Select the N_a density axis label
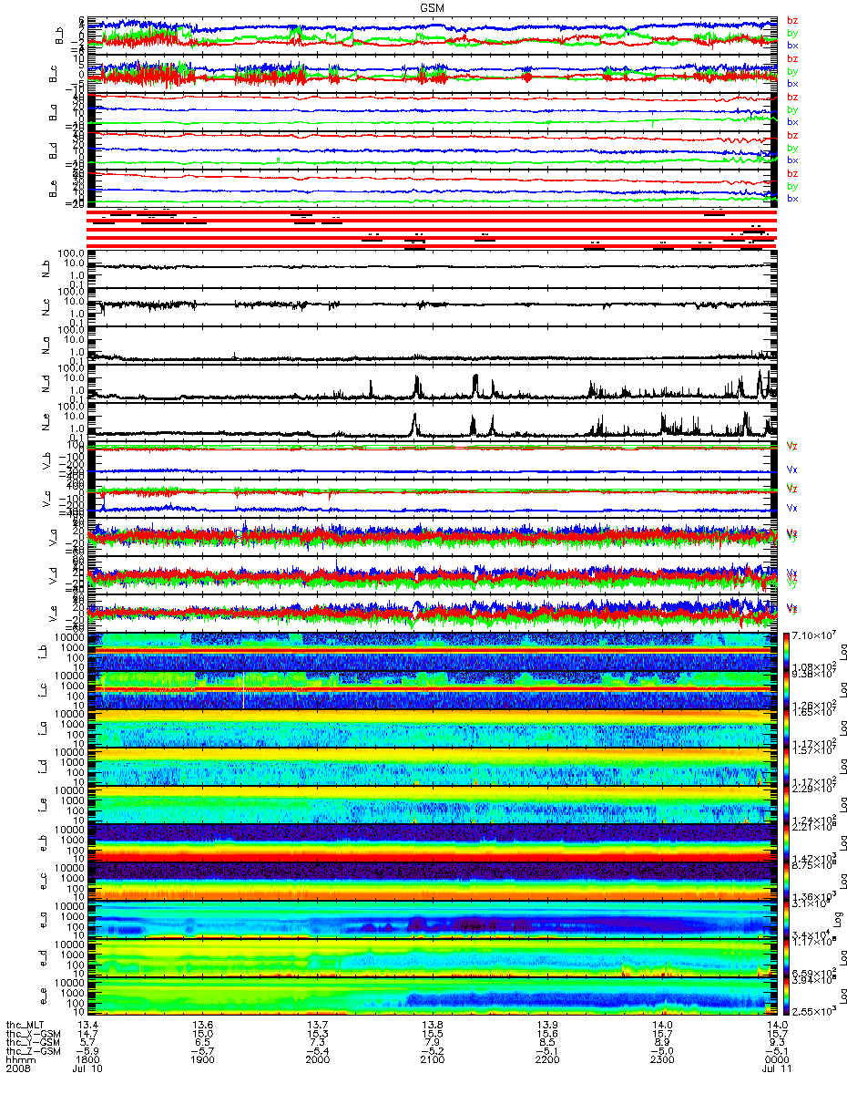Viewport: 847px width, 1094px height. (46, 346)
